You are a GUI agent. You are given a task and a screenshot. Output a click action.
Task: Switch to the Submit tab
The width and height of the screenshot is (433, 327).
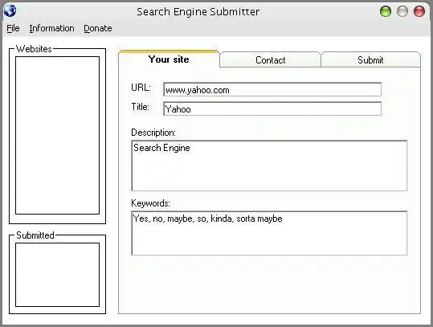(370, 60)
